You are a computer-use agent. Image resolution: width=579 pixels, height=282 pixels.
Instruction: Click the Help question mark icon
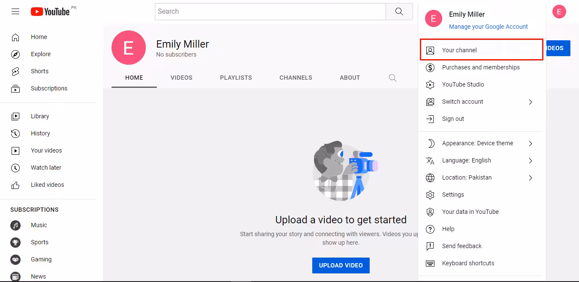[430, 229]
